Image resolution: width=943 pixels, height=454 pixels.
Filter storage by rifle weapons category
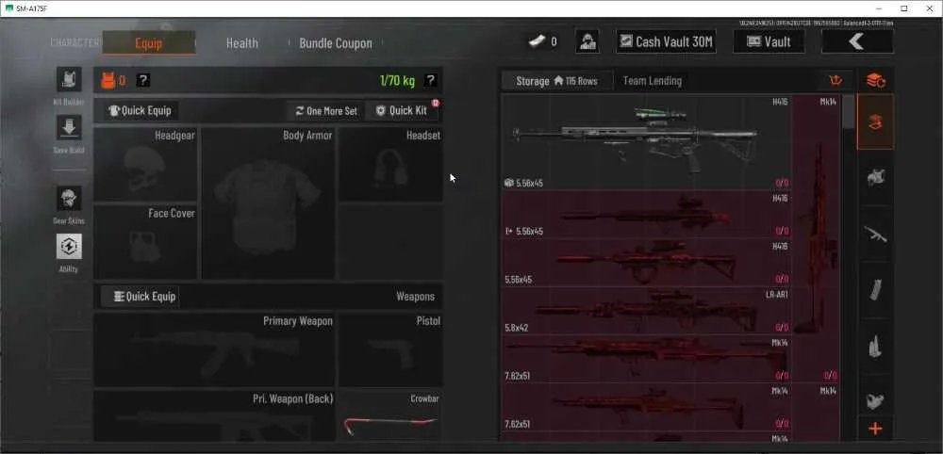(x=875, y=235)
